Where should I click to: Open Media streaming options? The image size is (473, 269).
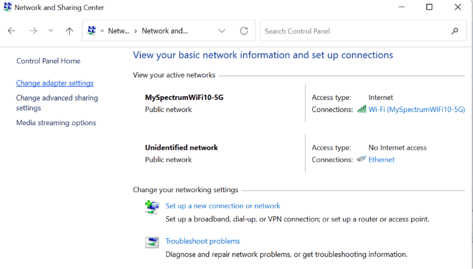(x=56, y=123)
